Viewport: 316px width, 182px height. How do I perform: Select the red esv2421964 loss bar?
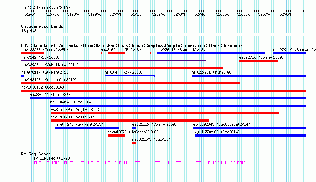[131, 83]
